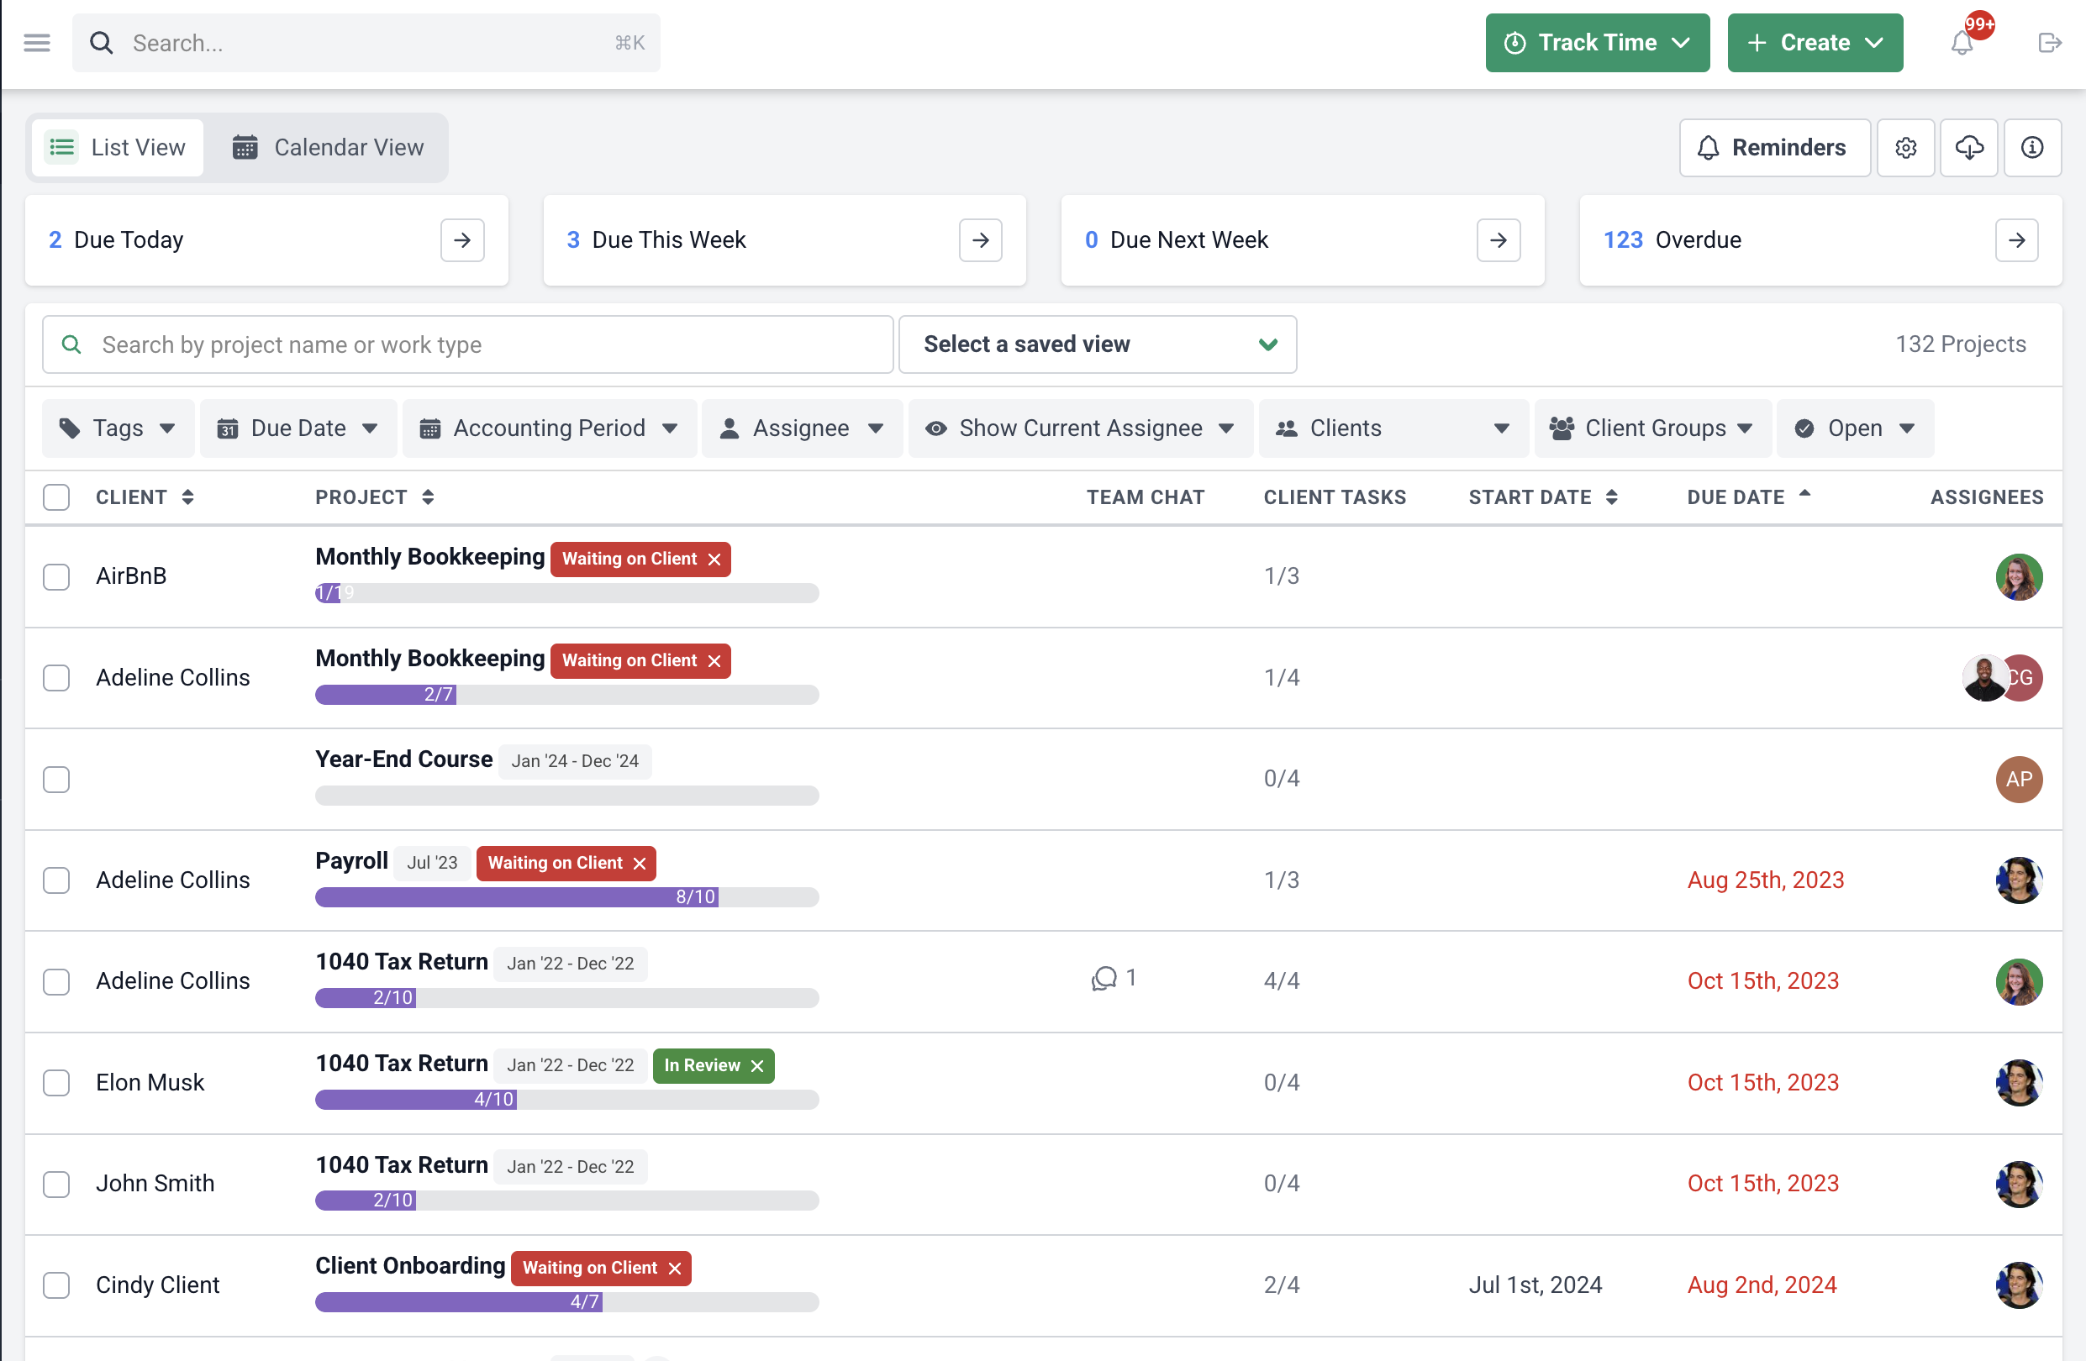Click the Reminders button

pos(1774,147)
